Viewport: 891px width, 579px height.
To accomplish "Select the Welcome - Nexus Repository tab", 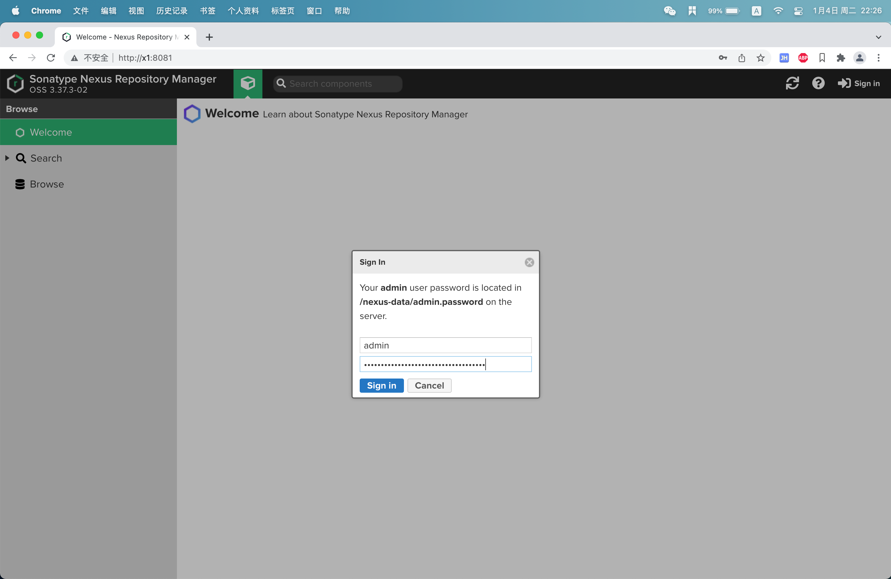I will [125, 37].
